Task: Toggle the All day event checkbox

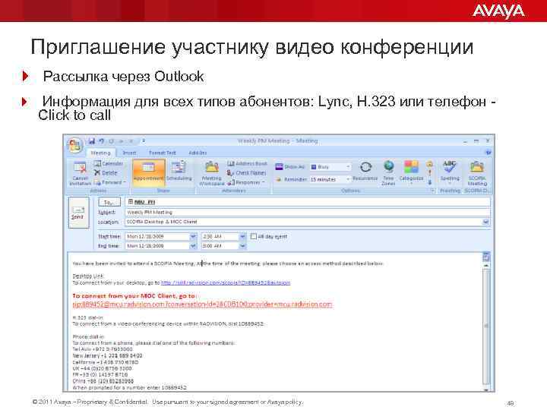Action: click(x=254, y=236)
